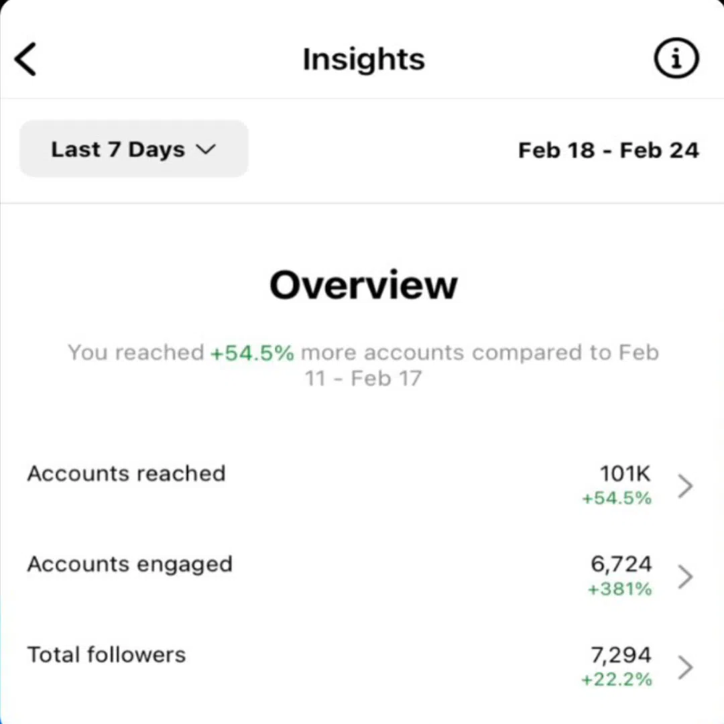Click the Overview heading
This screenshot has height=724, width=724.
363,285
